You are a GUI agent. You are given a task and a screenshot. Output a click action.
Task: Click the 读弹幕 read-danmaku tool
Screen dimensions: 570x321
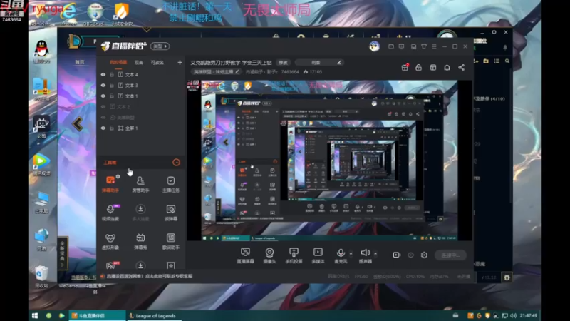[x=170, y=213]
